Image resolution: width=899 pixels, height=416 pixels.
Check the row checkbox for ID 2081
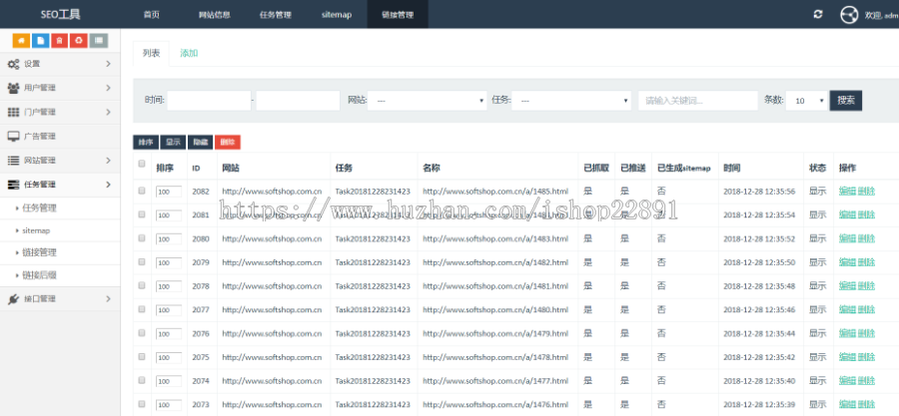pos(142,214)
